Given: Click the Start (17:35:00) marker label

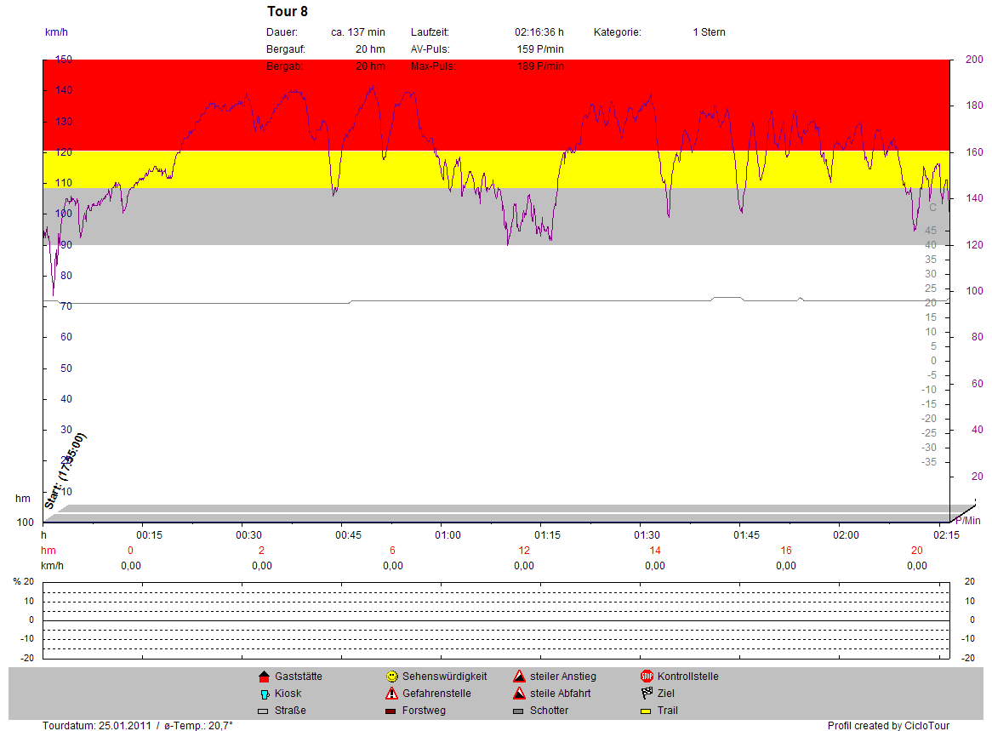Looking at the screenshot, I should 66,471.
